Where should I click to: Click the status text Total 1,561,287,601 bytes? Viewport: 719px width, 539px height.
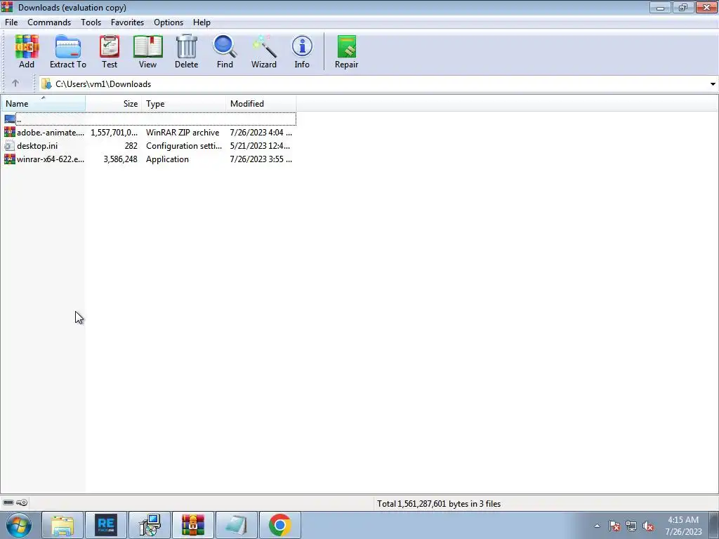pos(439,503)
